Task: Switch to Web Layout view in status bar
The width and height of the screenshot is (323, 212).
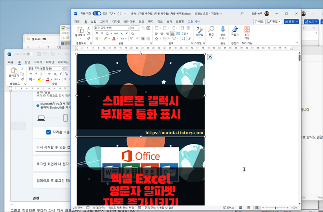Action: 257,207
